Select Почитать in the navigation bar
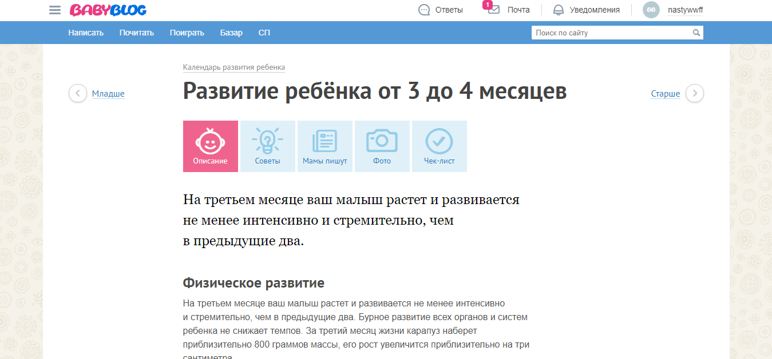Image resolution: width=772 pixels, height=359 pixels. (136, 33)
